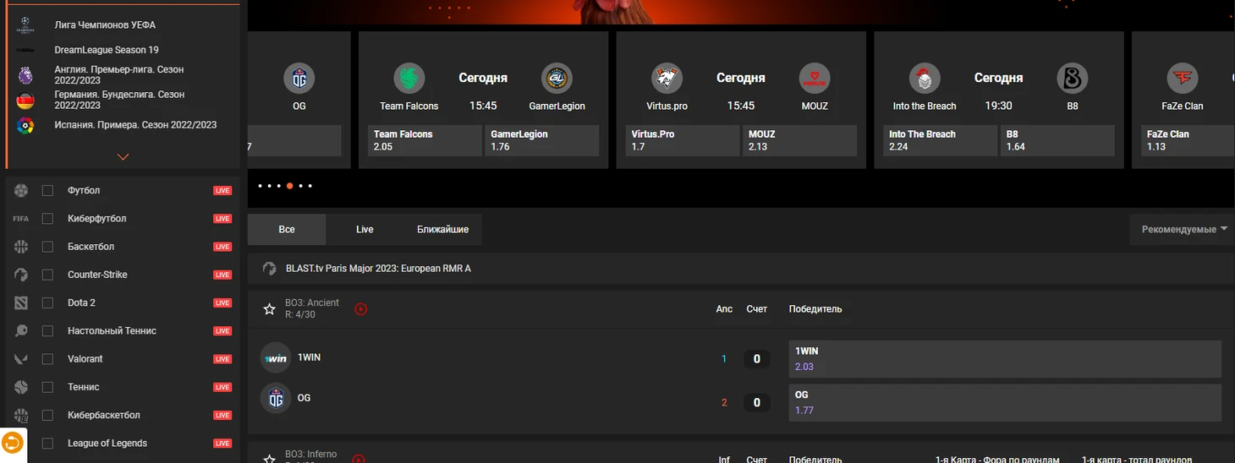
Task: Select the active orange carousel dot
Action: pyautogui.click(x=289, y=186)
